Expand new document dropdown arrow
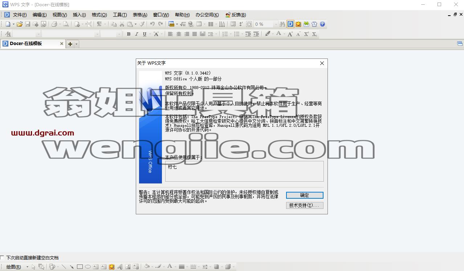Viewport: 464px width, 271px height. pyautogui.click(x=13, y=24)
